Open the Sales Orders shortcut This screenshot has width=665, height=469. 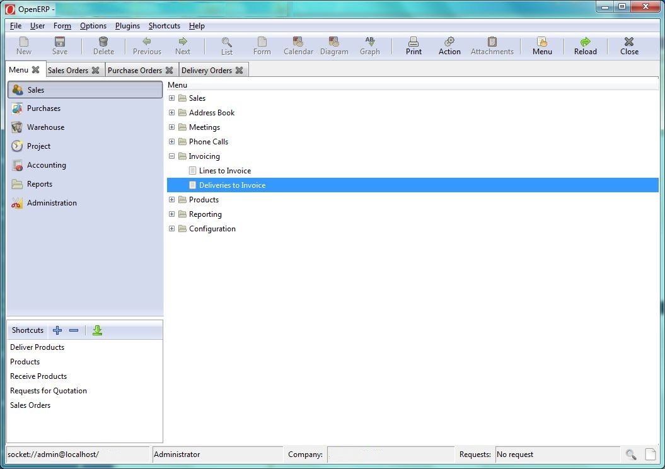[x=30, y=405]
